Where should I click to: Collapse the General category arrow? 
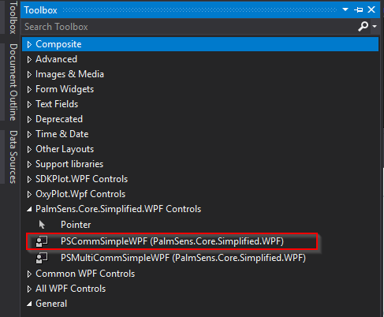[x=29, y=304]
